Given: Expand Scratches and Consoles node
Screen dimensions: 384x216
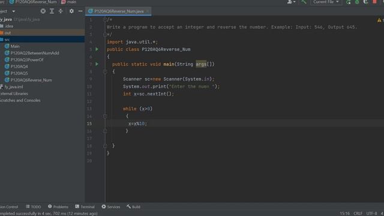Looking at the screenshot, I should click(20, 100).
